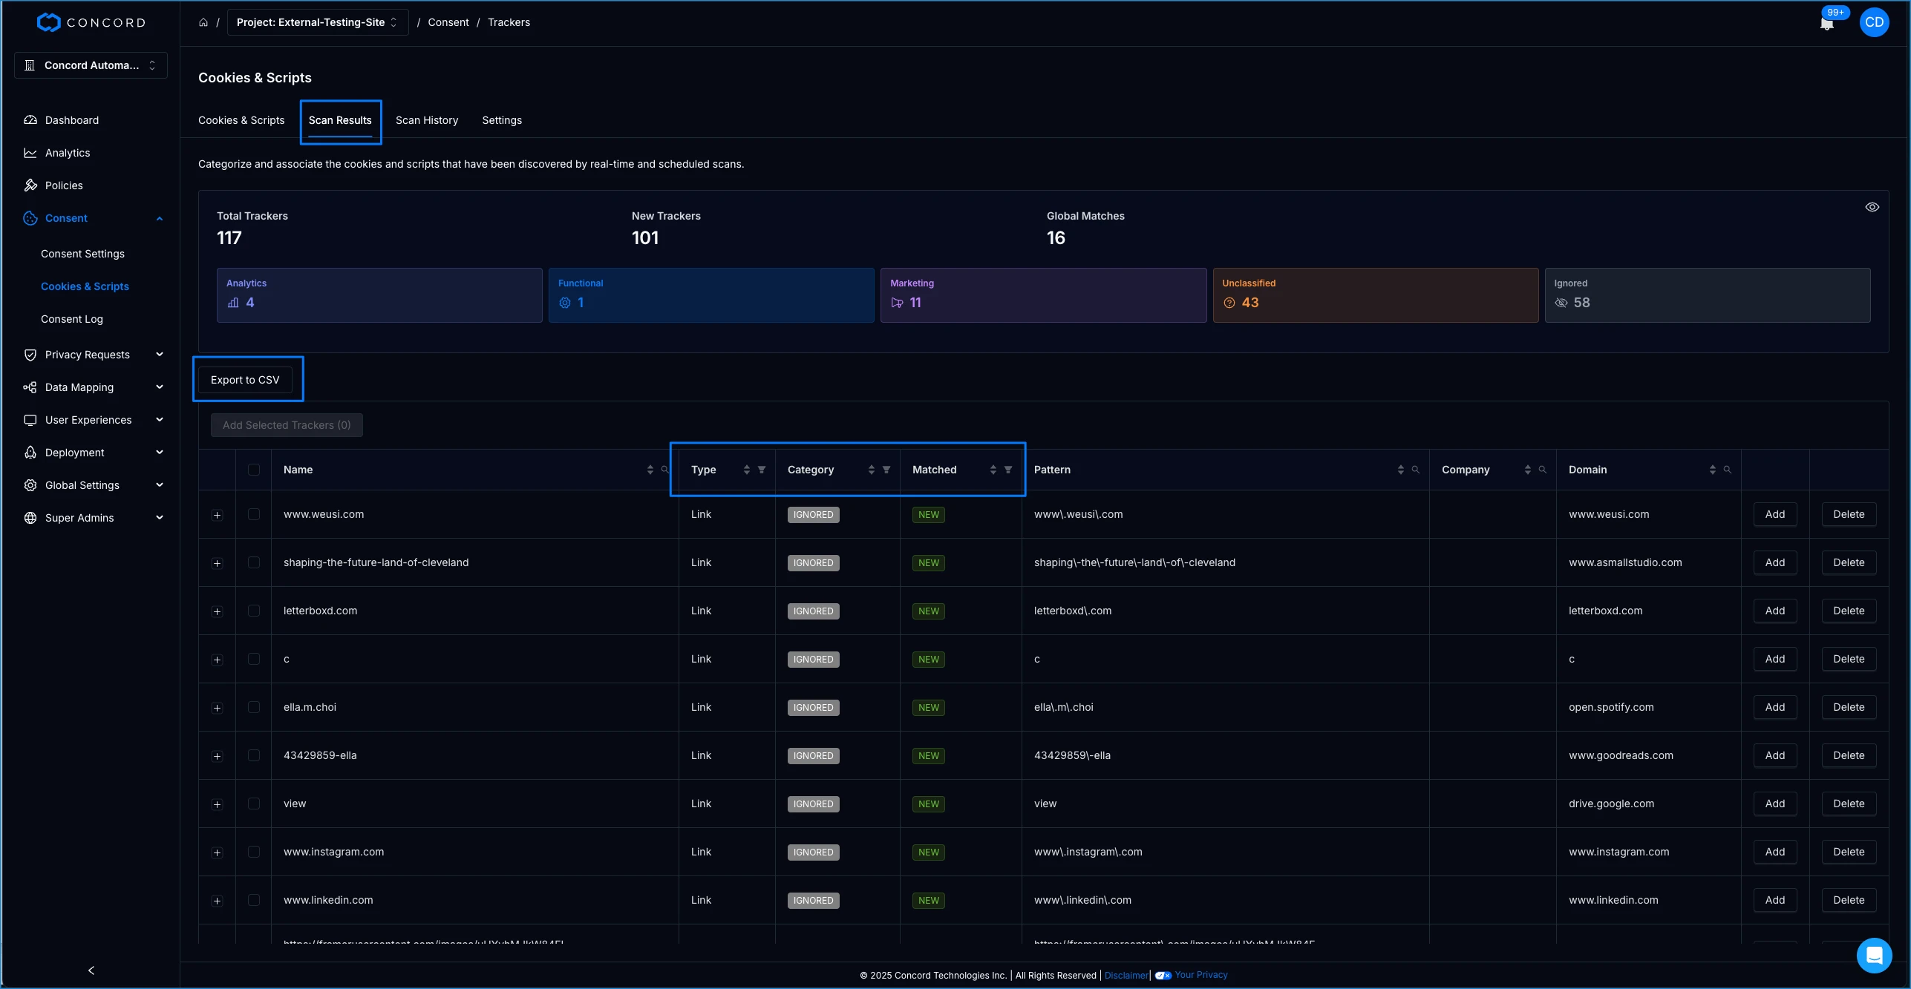Open the notifications bell icon
The width and height of the screenshot is (1911, 989).
tap(1826, 23)
